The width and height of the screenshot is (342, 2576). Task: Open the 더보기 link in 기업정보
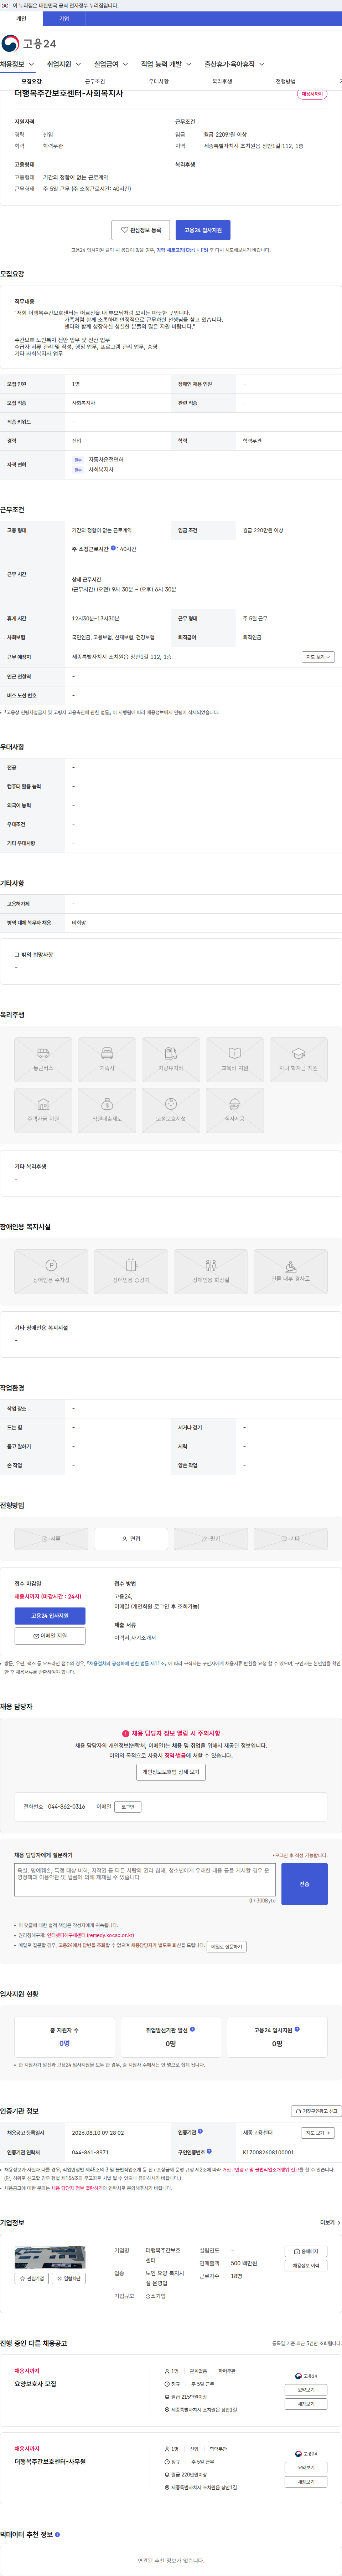coord(330,2223)
